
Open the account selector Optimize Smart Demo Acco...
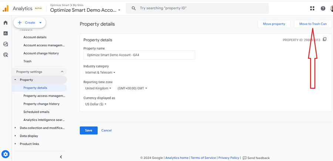click(x=85, y=10)
